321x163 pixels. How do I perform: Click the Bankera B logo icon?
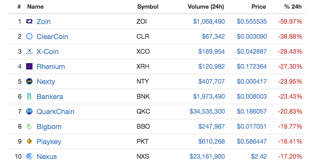coord(29,96)
